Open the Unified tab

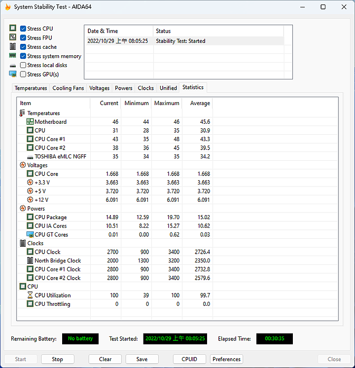click(168, 88)
